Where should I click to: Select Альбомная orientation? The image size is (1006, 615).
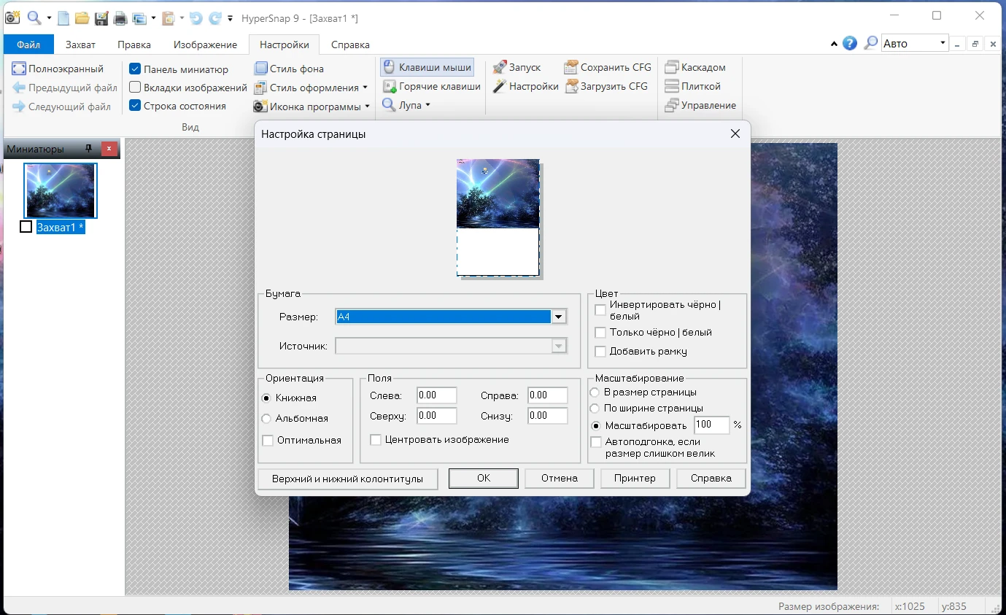(267, 419)
